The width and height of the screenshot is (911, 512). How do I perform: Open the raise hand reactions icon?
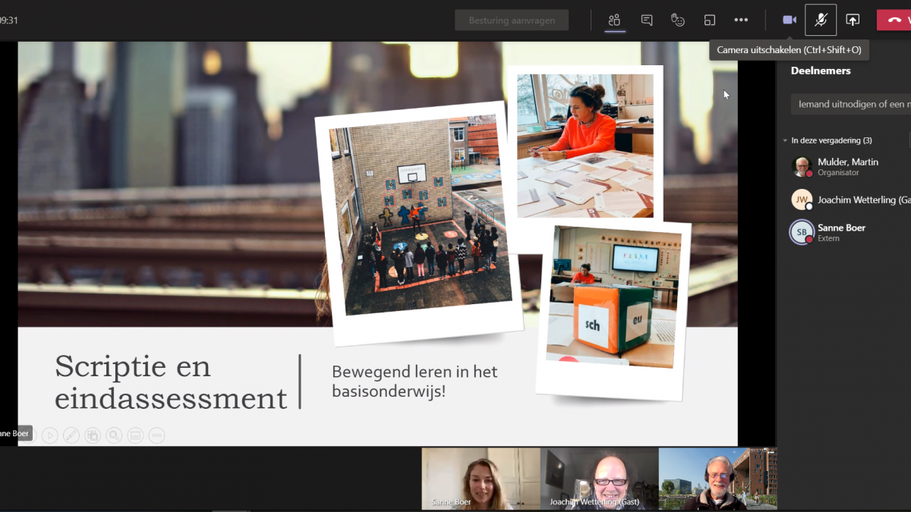click(x=678, y=20)
